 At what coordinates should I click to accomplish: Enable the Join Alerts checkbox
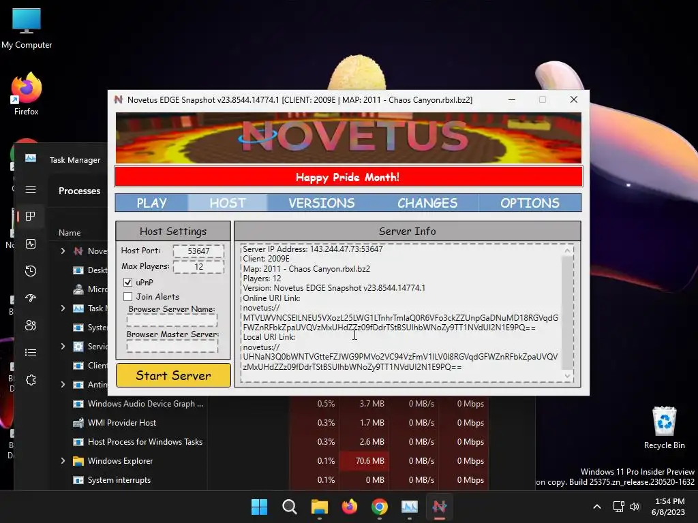point(127,297)
